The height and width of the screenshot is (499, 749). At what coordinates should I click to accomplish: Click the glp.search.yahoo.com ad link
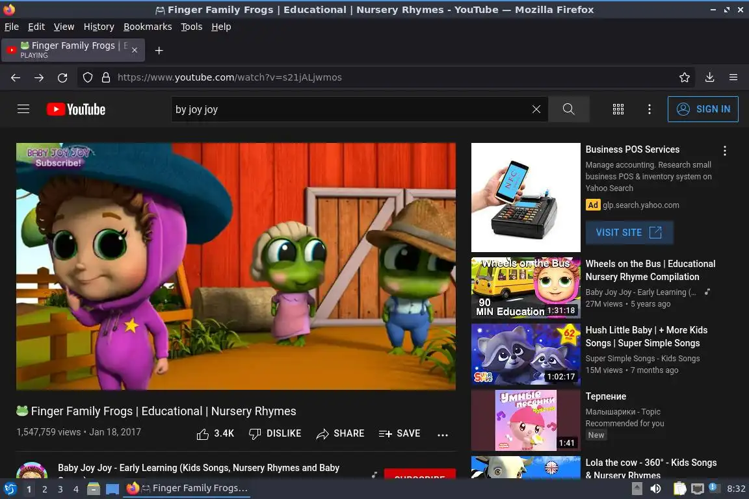click(640, 205)
